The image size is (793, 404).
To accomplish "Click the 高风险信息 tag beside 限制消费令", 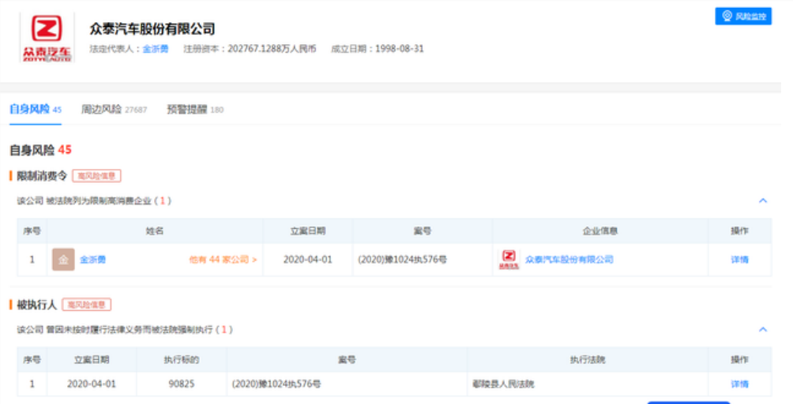I will pyautogui.click(x=96, y=176).
